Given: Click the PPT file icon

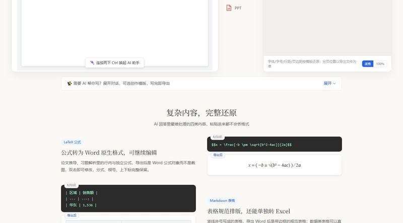Looking at the screenshot, I should click(229, 8).
